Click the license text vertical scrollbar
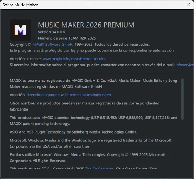The image size is (194, 179). (182, 99)
